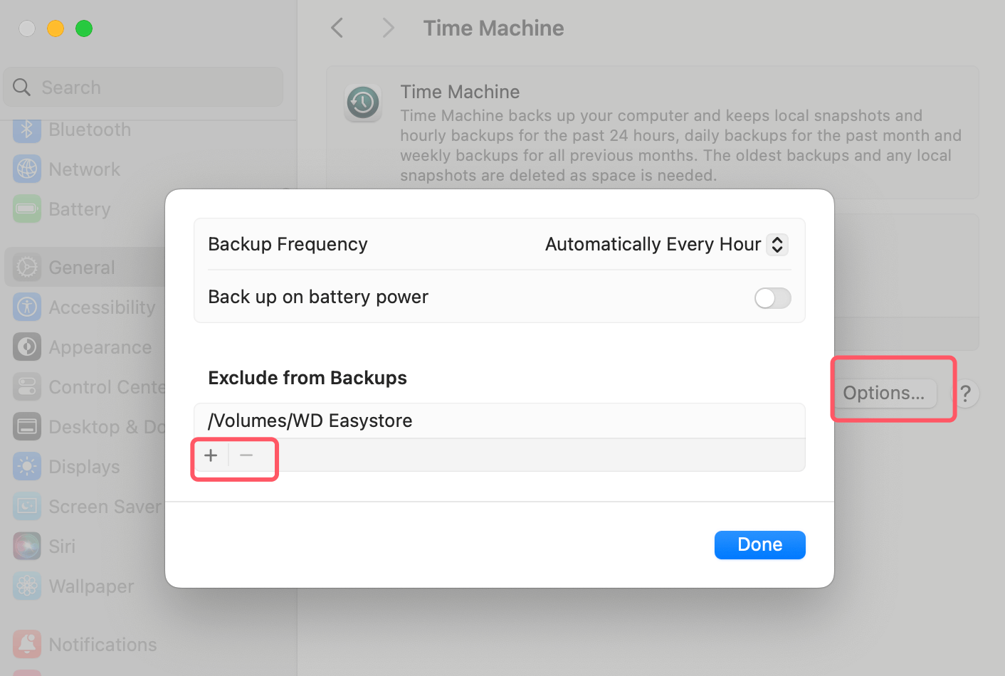Click the Control Center icon

click(x=26, y=386)
